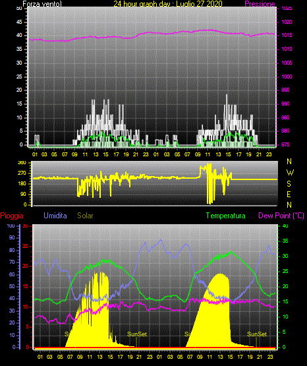Click the Dew Point (°C) legend label

(x=281, y=216)
